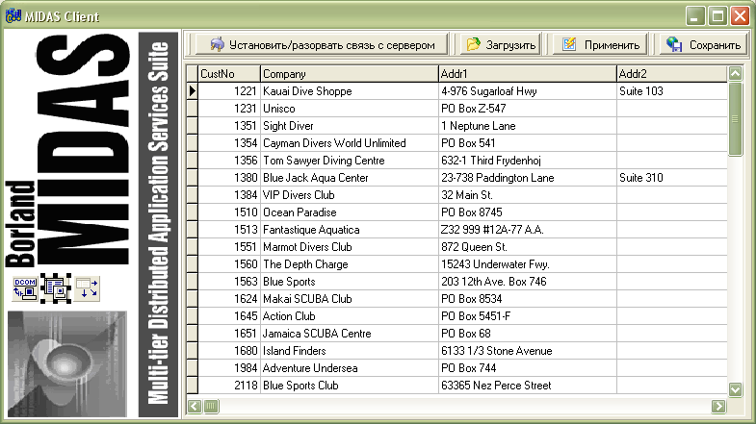Image resolution: width=756 pixels, height=424 pixels.
Task: Click address PO Box 5451-F
Action: tap(528, 316)
